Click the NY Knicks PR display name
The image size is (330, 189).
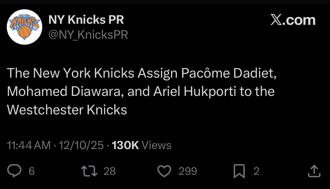[x=86, y=19]
